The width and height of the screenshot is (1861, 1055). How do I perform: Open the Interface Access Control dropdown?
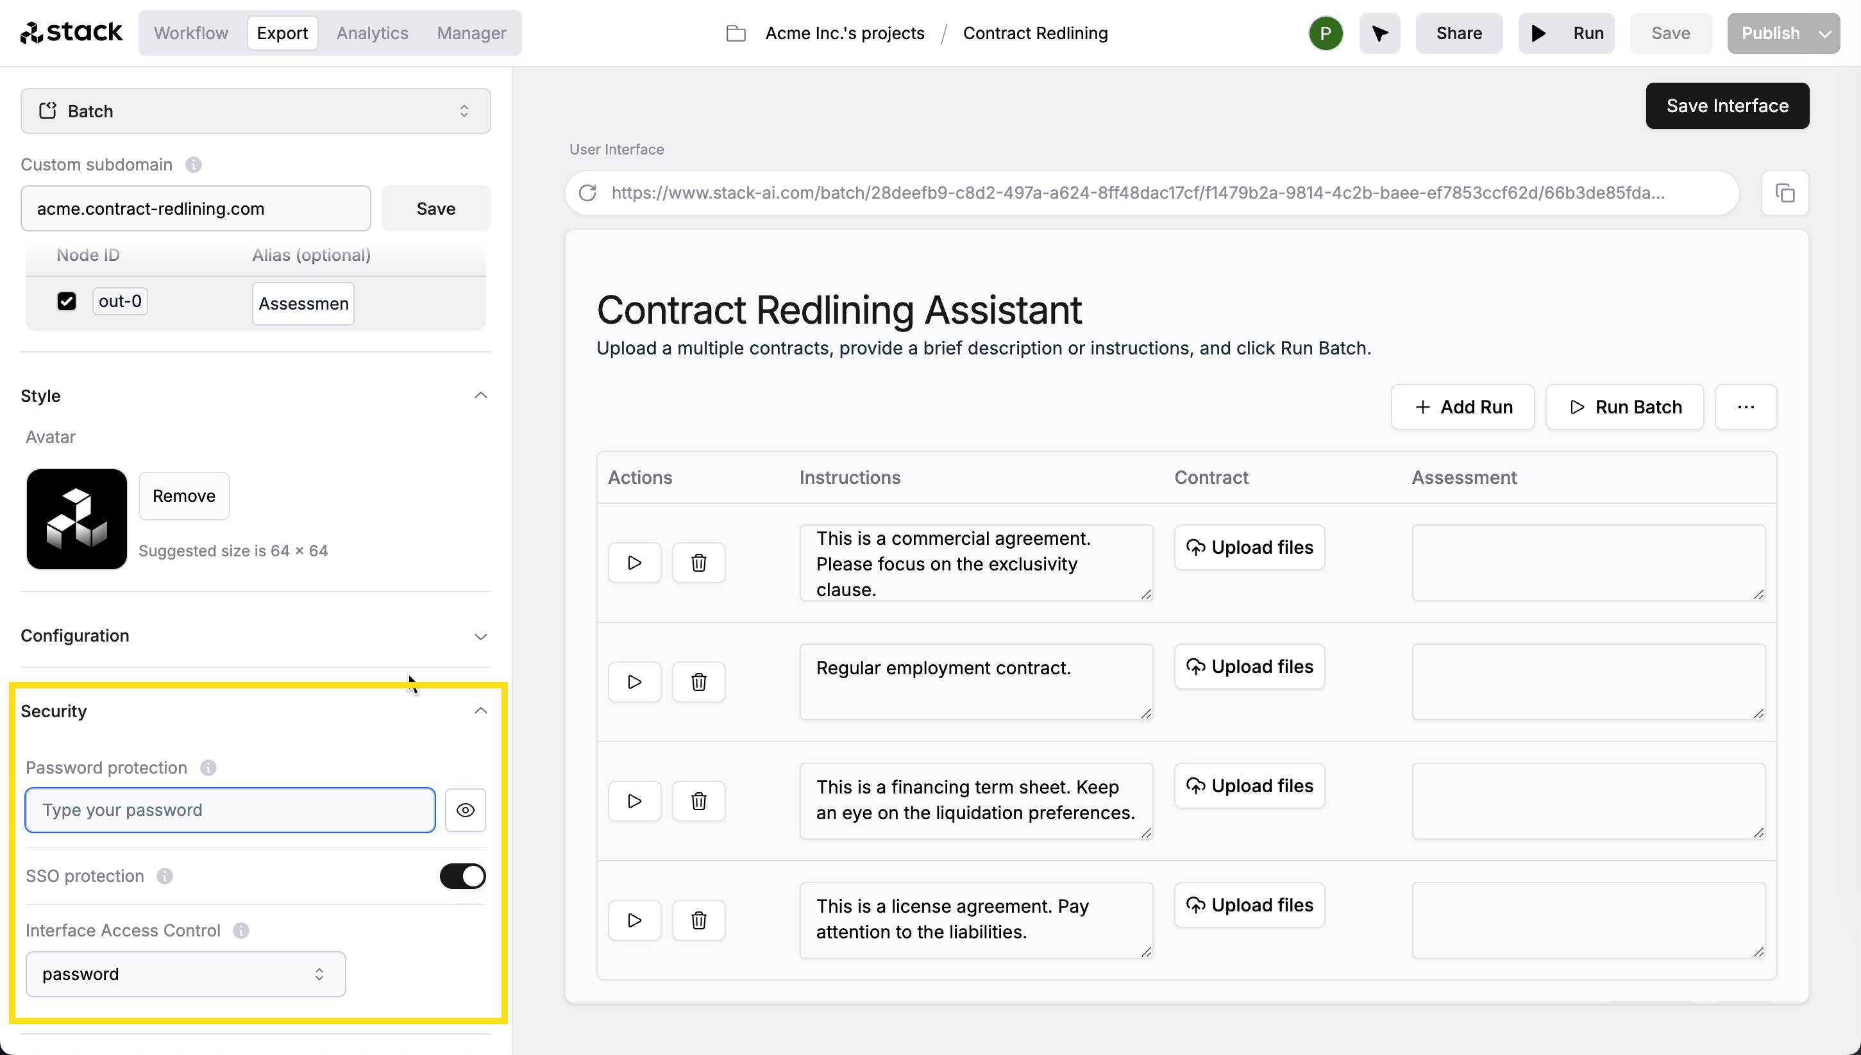184,973
